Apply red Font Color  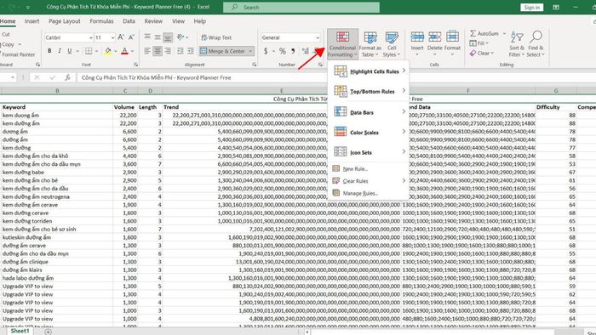[124, 51]
